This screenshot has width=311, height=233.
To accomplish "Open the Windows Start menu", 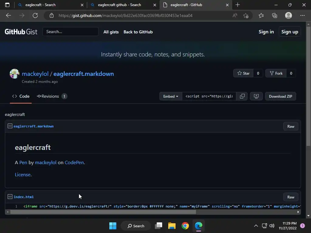I will tap(113, 226).
